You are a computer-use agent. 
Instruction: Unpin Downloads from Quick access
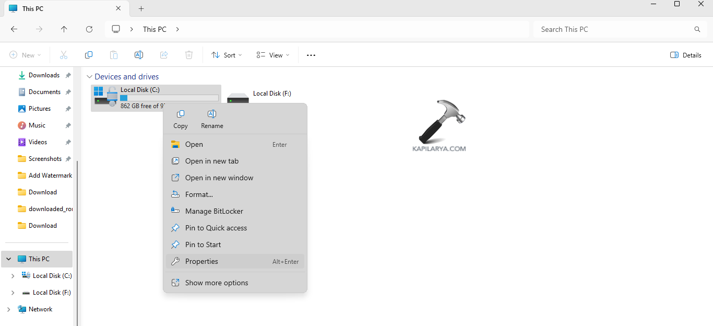tap(68, 75)
